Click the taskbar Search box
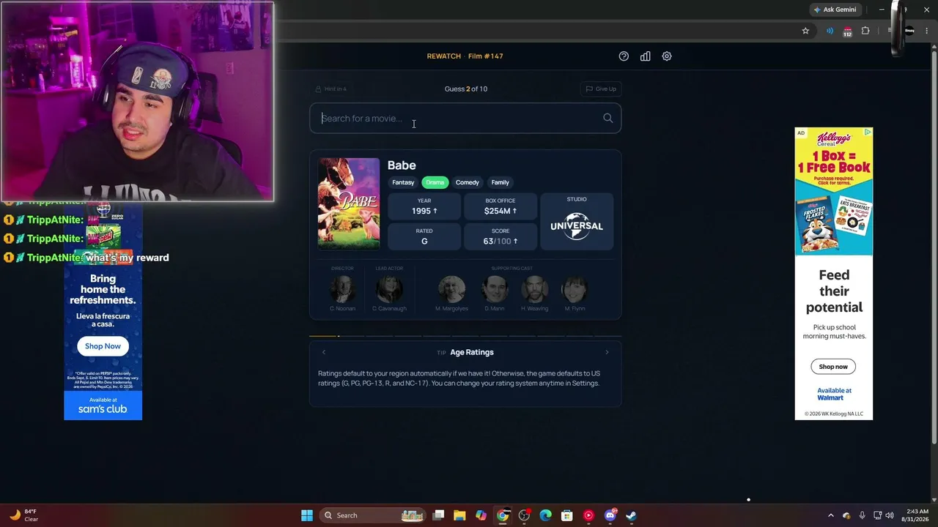Viewport: 938px width, 527px height. click(374, 515)
